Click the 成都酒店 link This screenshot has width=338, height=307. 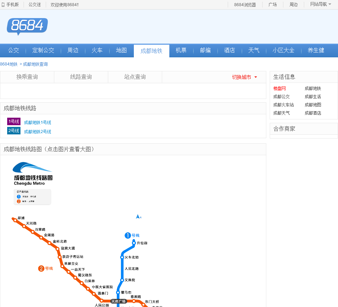[x=313, y=113]
